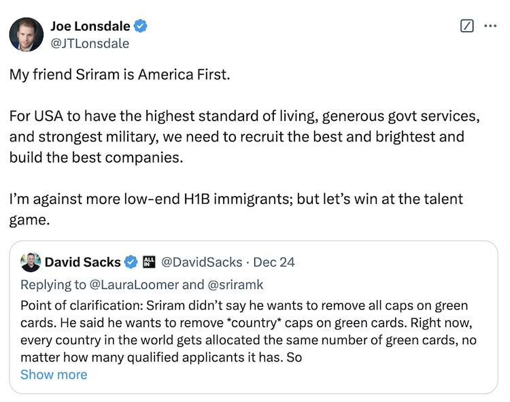Open the Joe Lonsdale display name link

pyautogui.click(x=91, y=27)
